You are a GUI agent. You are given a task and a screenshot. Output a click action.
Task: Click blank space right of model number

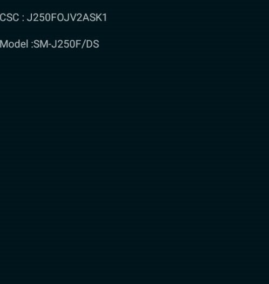(184, 44)
